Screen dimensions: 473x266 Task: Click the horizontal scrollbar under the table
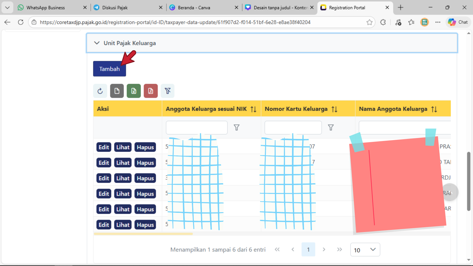[x=143, y=234]
